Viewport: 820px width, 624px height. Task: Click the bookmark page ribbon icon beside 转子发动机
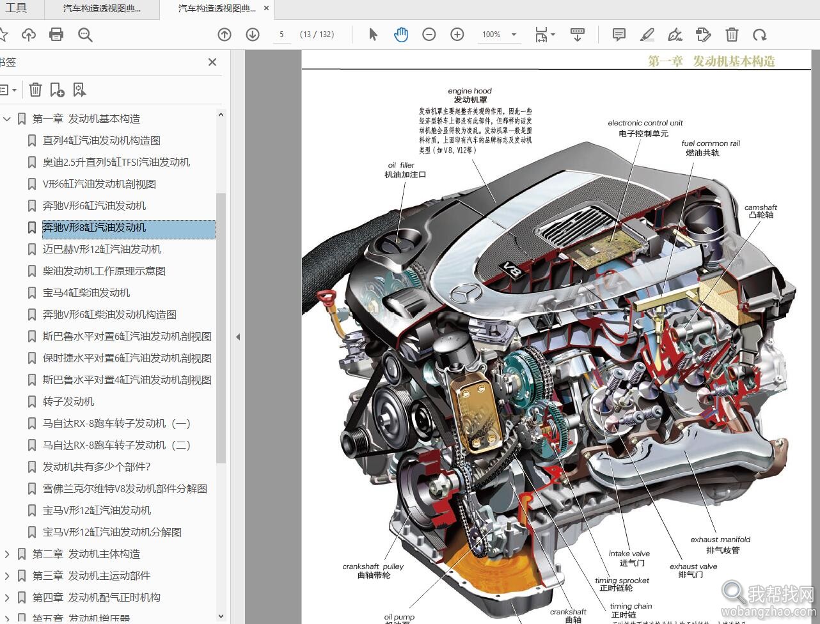tap(31, 401)
